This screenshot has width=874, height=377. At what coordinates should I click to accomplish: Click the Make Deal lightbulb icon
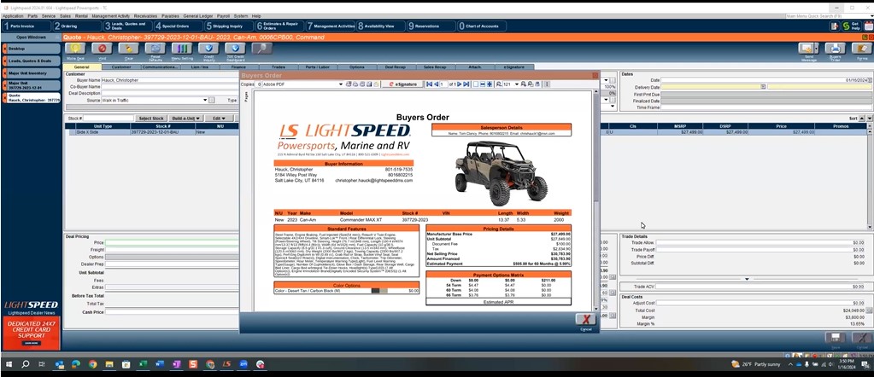tap(75, 49)
